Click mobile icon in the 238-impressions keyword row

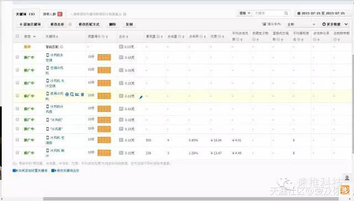coord(48,151)
